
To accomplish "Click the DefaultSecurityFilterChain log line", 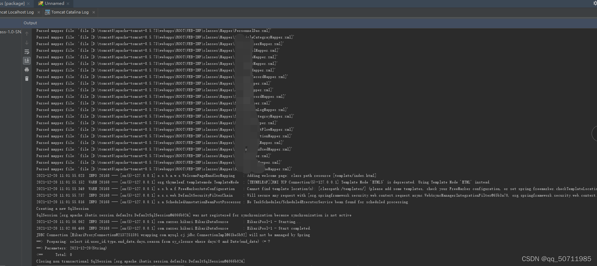I will [316, 195].
